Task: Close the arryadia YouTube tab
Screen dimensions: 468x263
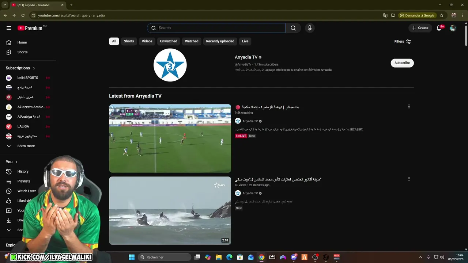Action: [62, 5]
